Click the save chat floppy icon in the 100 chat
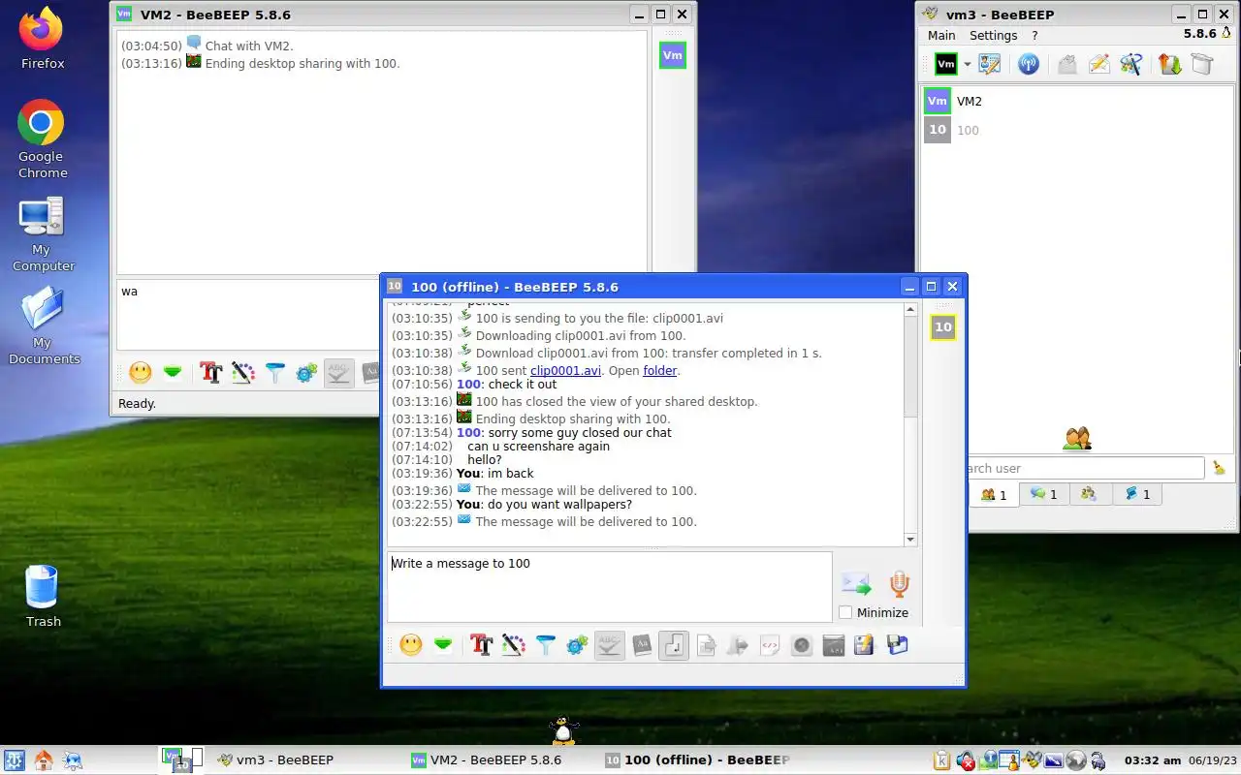 pyautogui.click(x=897, y=645)
